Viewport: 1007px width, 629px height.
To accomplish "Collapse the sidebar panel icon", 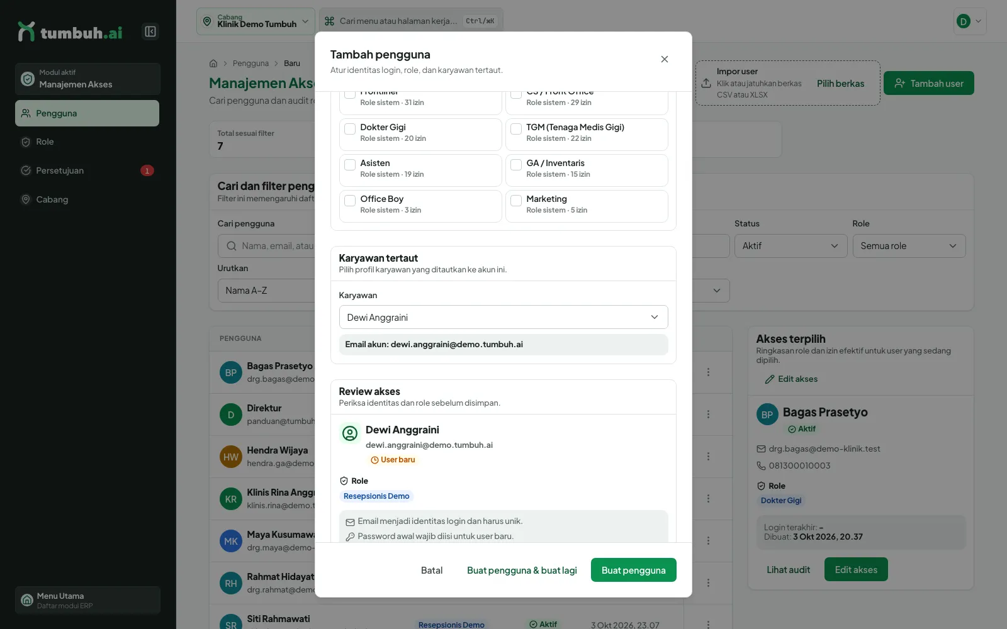I will pyautogui.click(x=150, y=31).
